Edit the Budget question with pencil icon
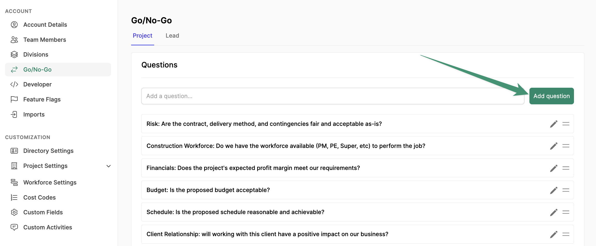Viewport: 596px width, 246px height. pos(554,190)
